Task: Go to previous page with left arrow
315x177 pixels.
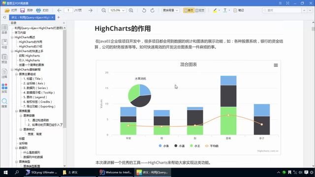Action: pyautogui.click(x=59, y=10)
